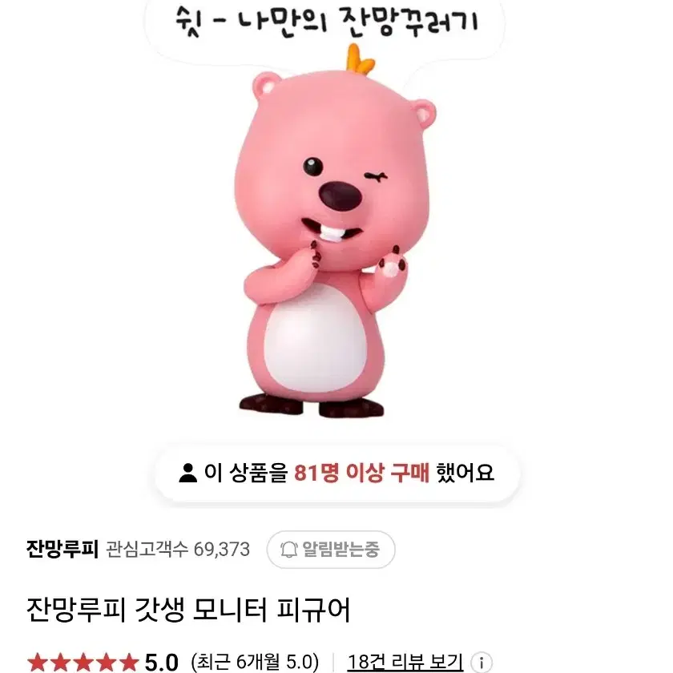
Task: Click the bell icon in 알림받는중
Action: point(289,550)
